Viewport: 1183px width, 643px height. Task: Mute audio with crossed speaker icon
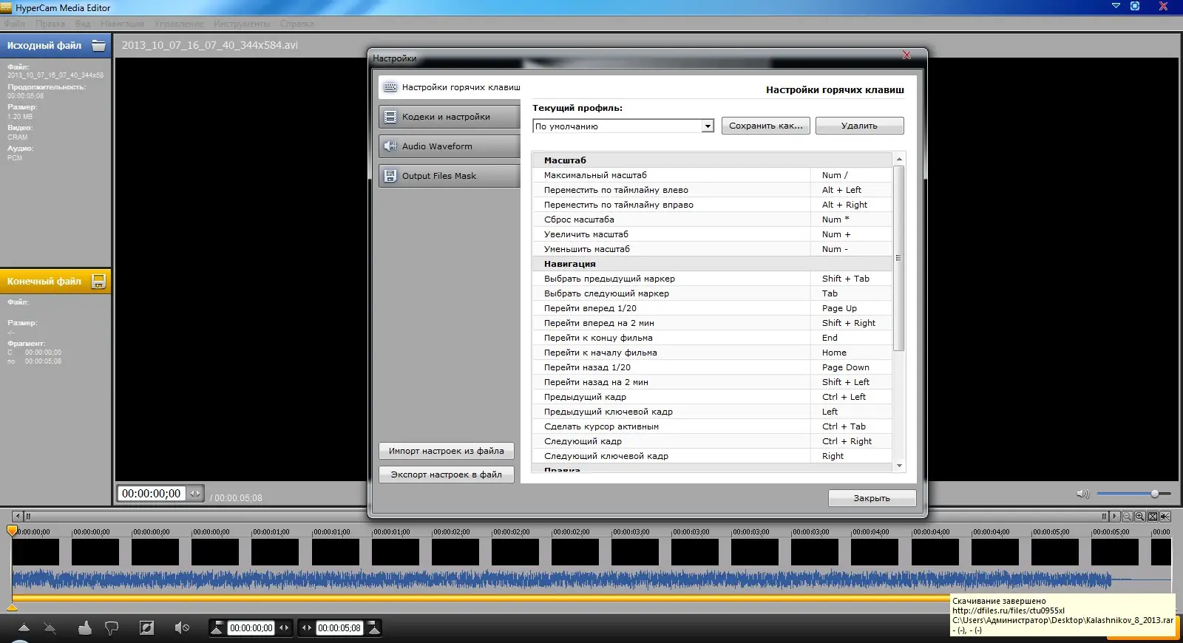(182, 628)
